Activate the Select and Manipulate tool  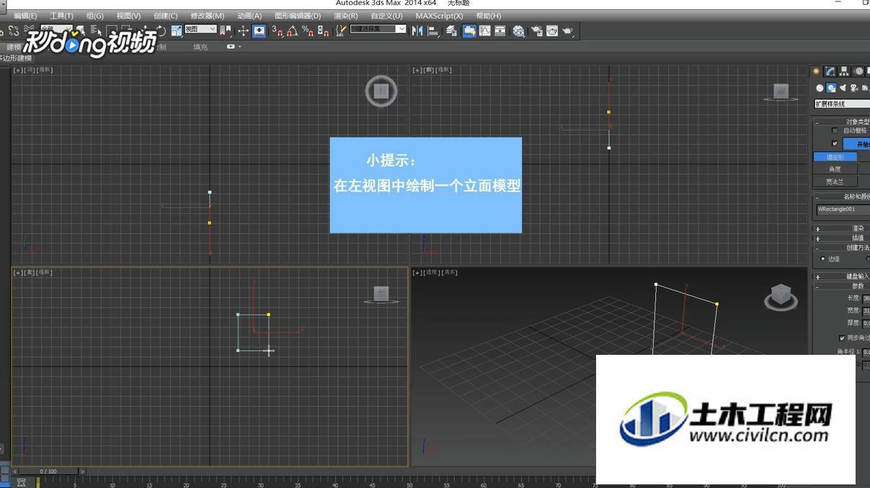point(243,30)
